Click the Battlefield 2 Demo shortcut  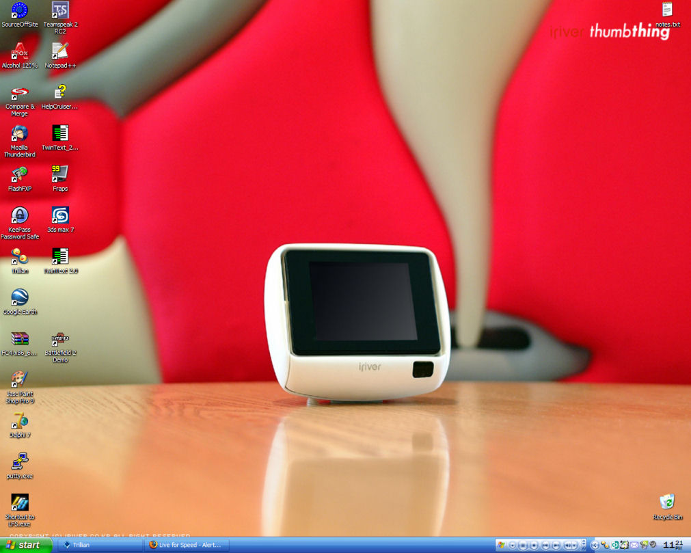pos(60,347)
